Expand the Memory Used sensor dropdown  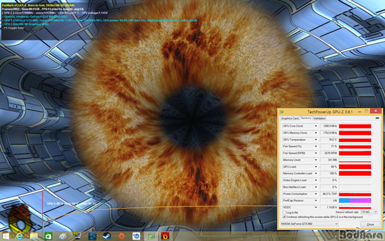(316, 160)
